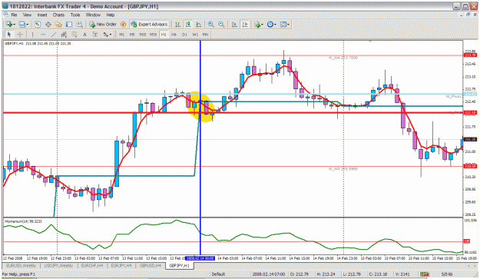Click the blue vertical line date label
Viewport: 480px width, 279px height.
pos(200,258)
